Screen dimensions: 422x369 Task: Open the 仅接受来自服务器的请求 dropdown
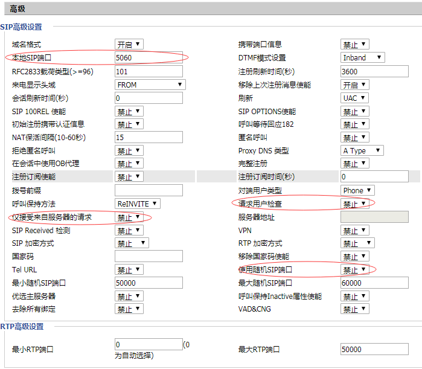click(x=129, y=217)
